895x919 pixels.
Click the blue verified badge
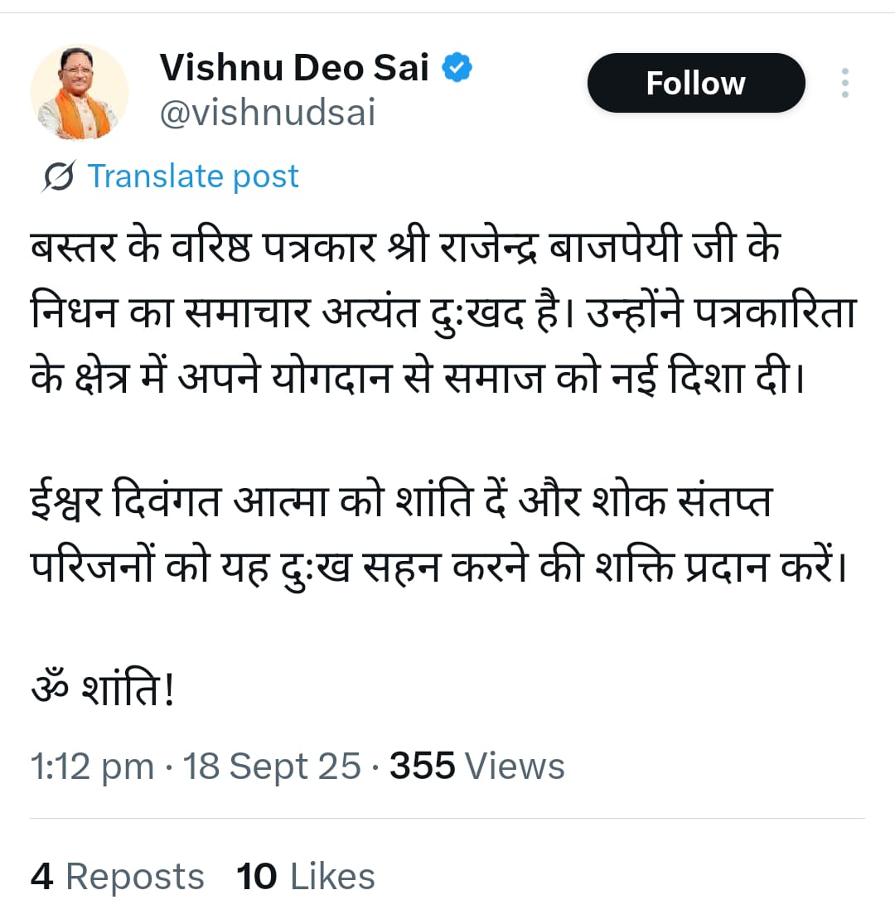click(457, 67)
